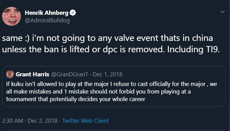Click the 'all make mistakes' quoted line
This screenshot has width=230, height=131.
point(98,91)
